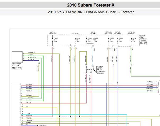Click the PNK/GRN label at pin 17
This screenshot has height=126, width=160.
(x=29, y=120)
